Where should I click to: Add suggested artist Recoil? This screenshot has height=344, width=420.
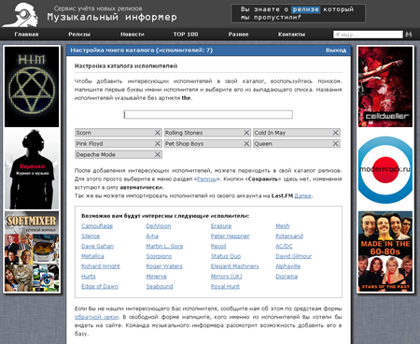pos(218,246)
